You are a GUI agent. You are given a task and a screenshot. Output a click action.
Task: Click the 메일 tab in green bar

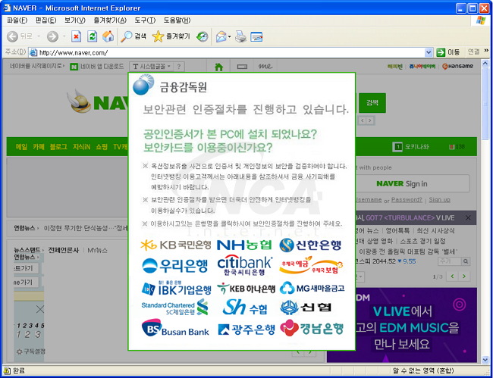pyautogui.click(x=21, y=147)
